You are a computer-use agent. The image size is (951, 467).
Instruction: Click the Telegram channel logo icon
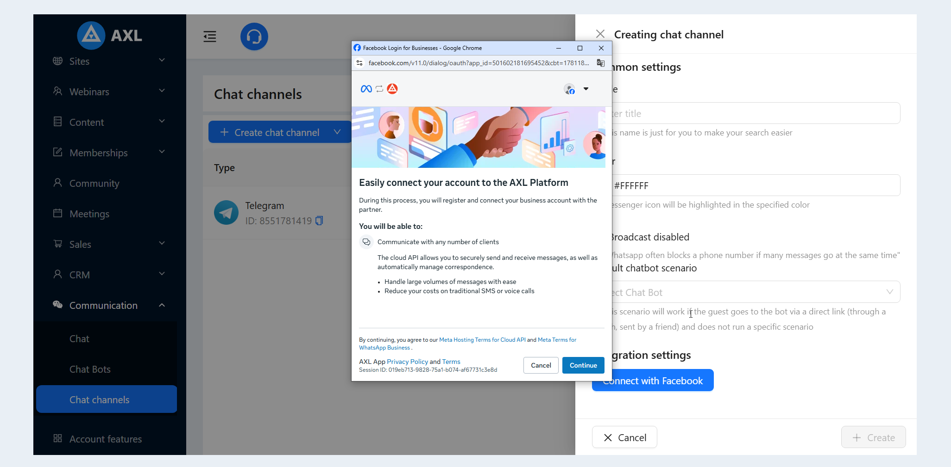(226, 213)
